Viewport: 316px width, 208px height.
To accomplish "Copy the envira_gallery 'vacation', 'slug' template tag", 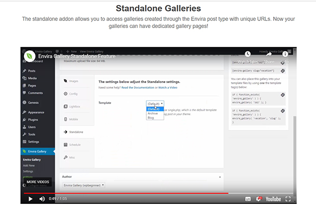I will pyautogui.click(x=283, y=111).
